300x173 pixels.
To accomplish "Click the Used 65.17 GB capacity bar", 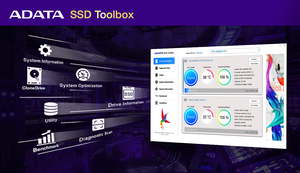I will (190, 91).
